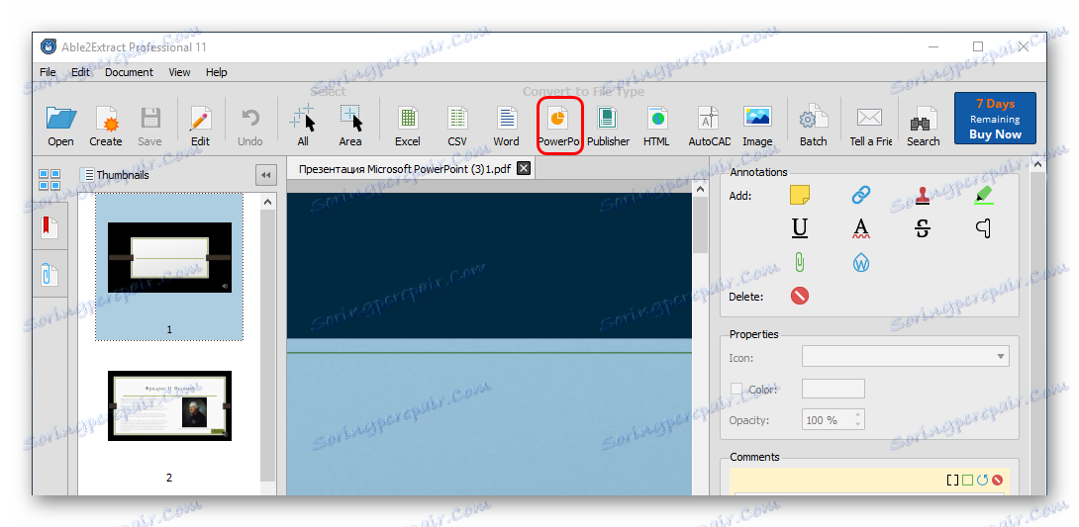Add a link annotation

coord(861,195)
